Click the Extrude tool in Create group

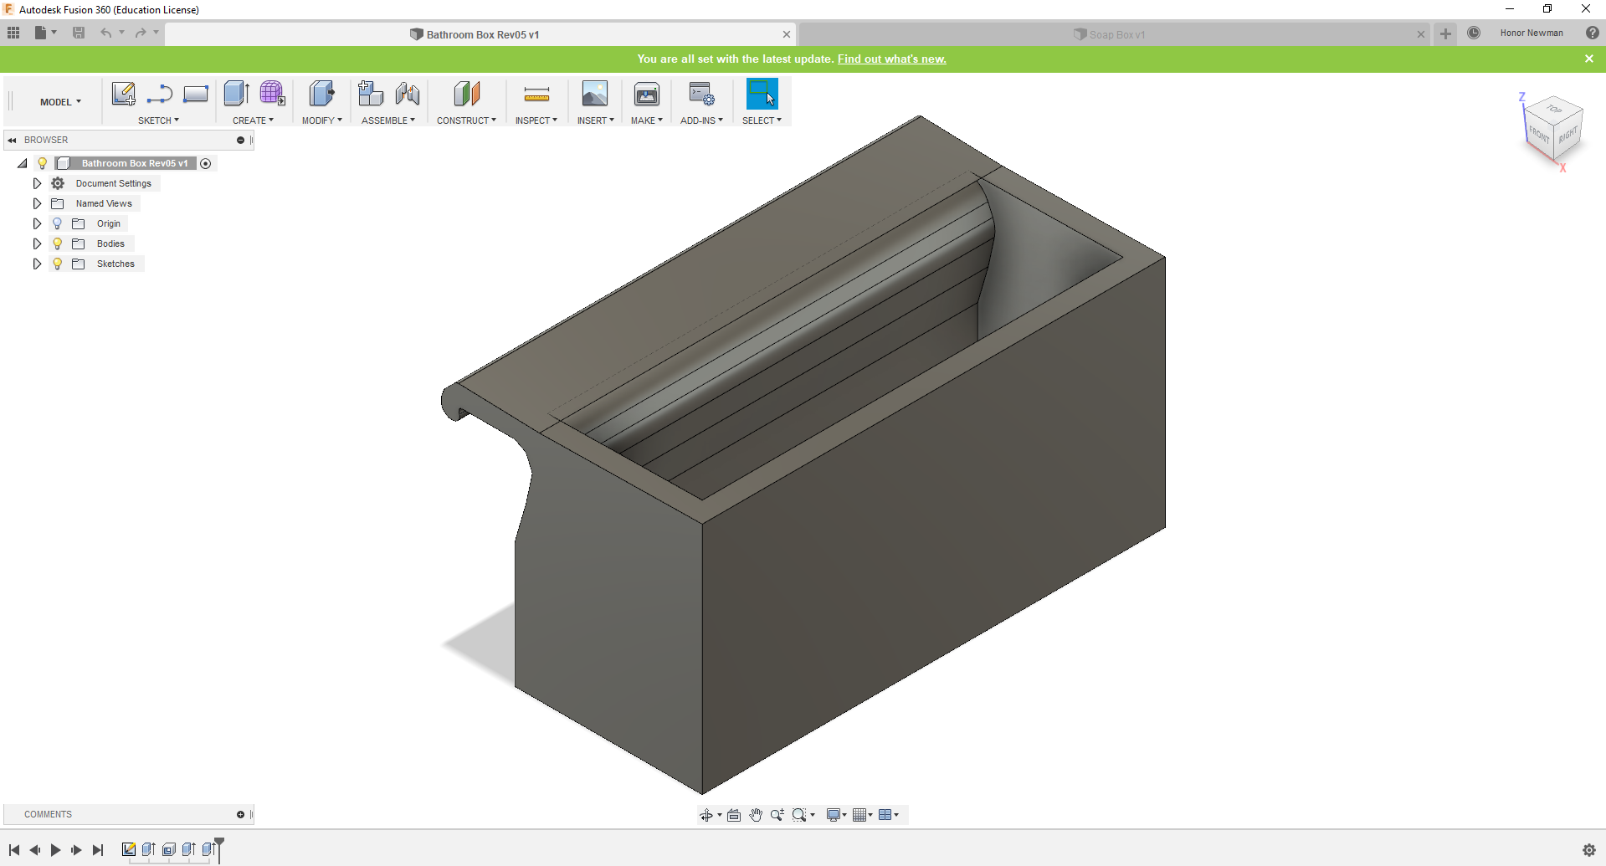tap(237, 94)
